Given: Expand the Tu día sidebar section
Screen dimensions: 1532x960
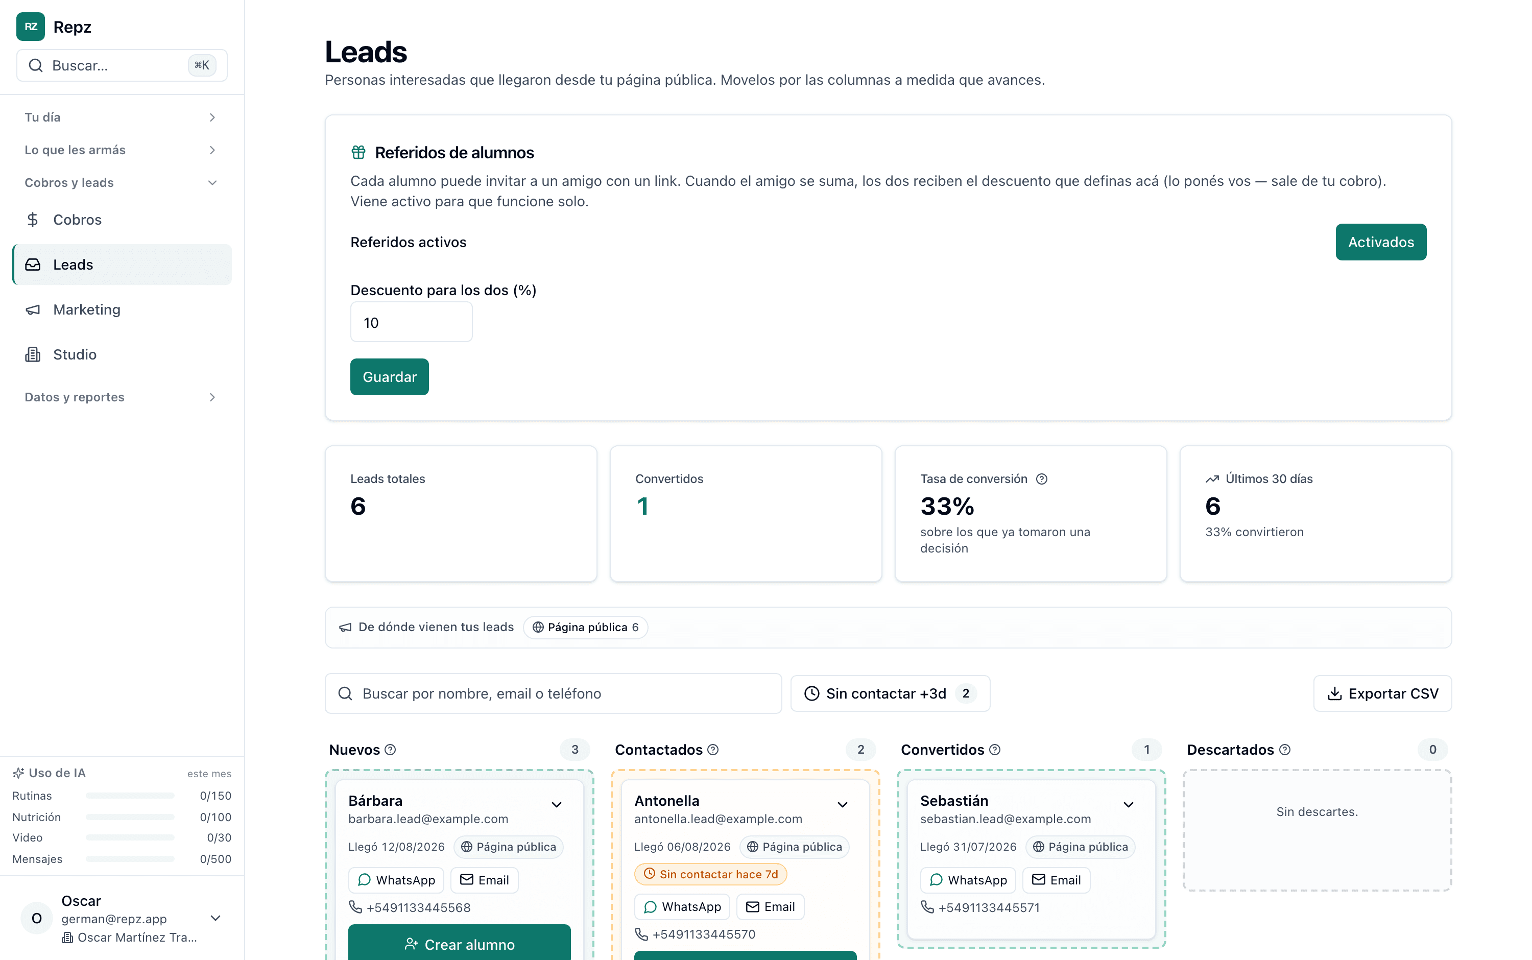Looking at the screenshot, I should [x=122, y=117].
